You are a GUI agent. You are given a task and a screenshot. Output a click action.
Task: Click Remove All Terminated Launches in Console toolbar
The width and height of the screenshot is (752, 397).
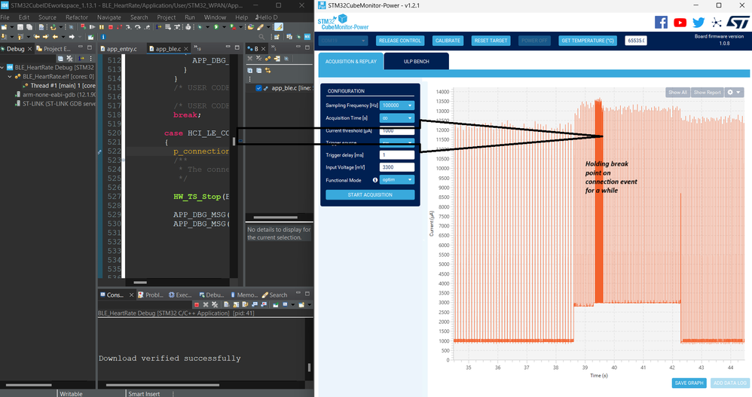click(215, 305)
